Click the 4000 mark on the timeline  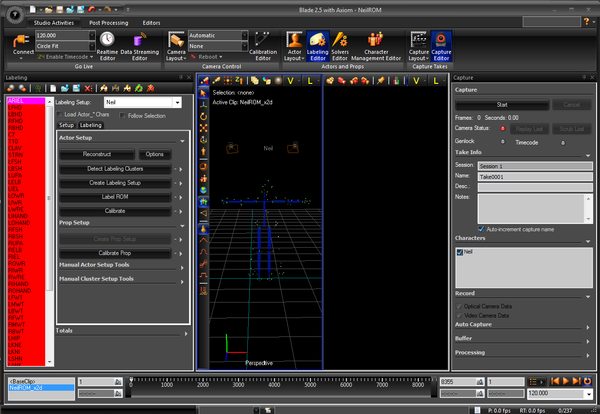[274, 384]
